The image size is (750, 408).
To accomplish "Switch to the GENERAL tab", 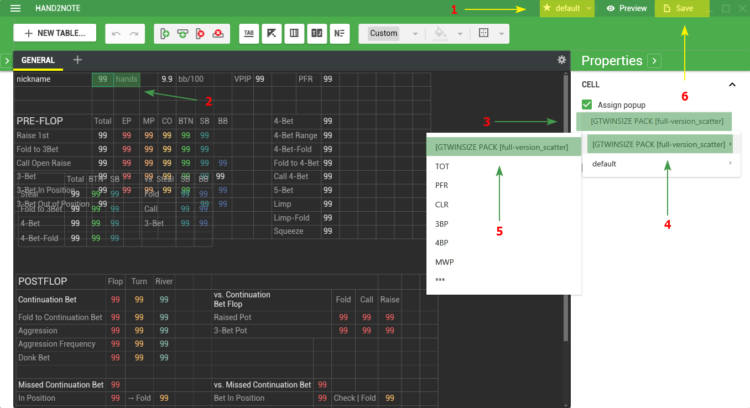I will click(x=38, y=60).
